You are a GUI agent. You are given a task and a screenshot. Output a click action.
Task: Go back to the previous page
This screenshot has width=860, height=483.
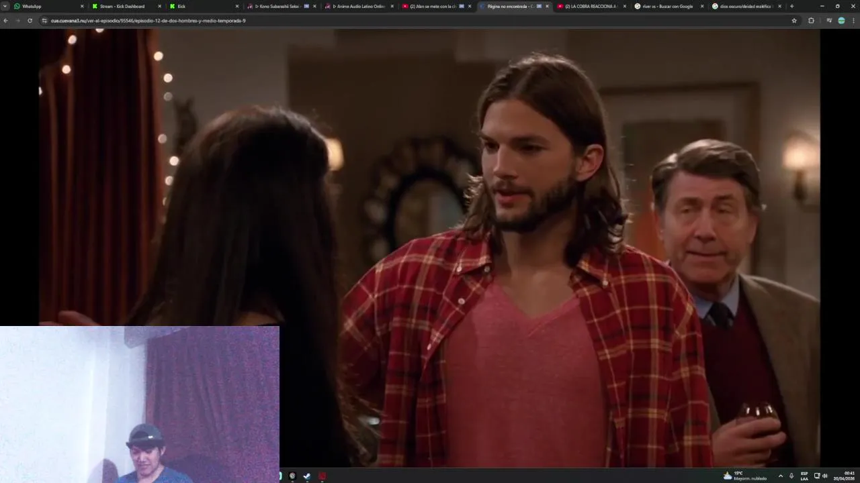point(5,21)
